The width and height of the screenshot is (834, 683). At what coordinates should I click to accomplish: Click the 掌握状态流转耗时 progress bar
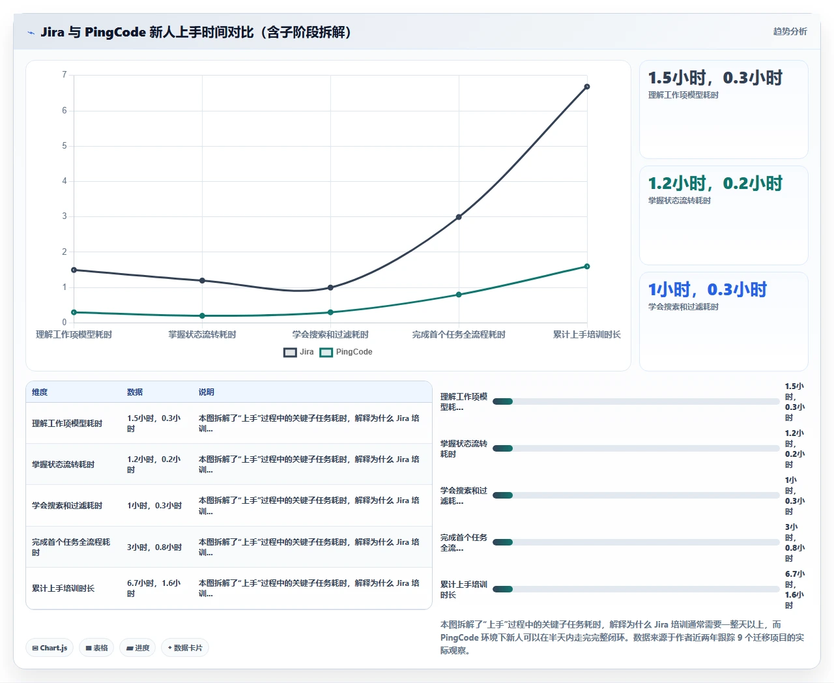pyautogui.click(x=636, y=448)
